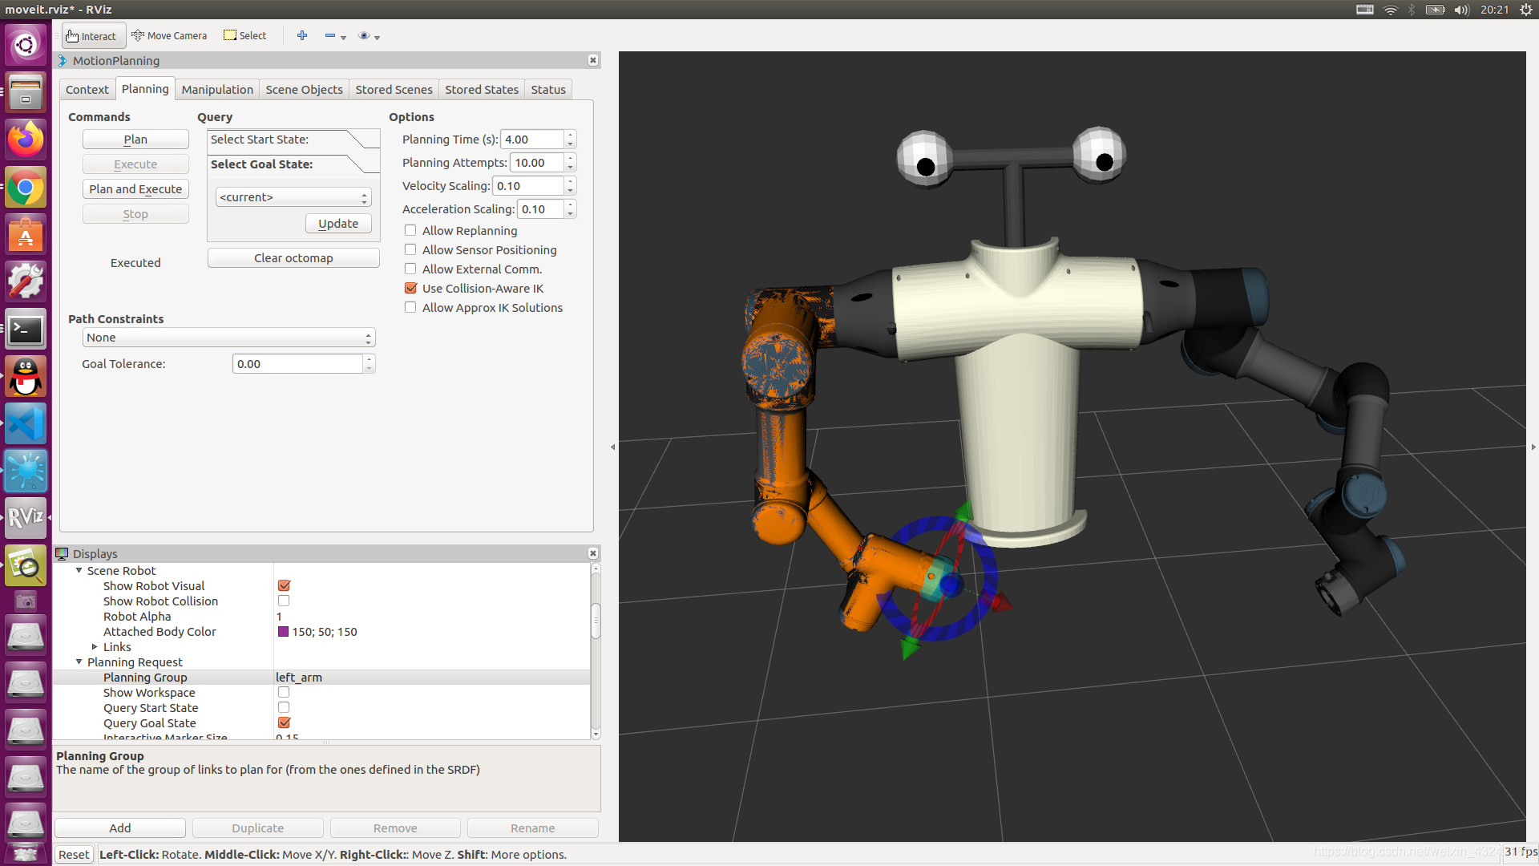The height and width of the screenshot is (866, 1539).
Task: Click the Goal Tolerance input field
Action: (297, 364)
